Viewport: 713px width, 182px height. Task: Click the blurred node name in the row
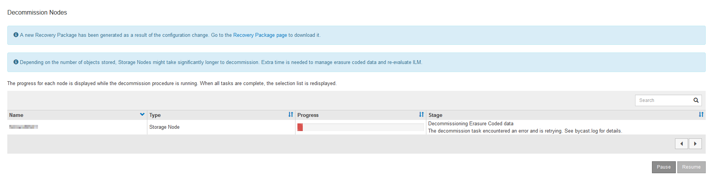coord(23,127)
